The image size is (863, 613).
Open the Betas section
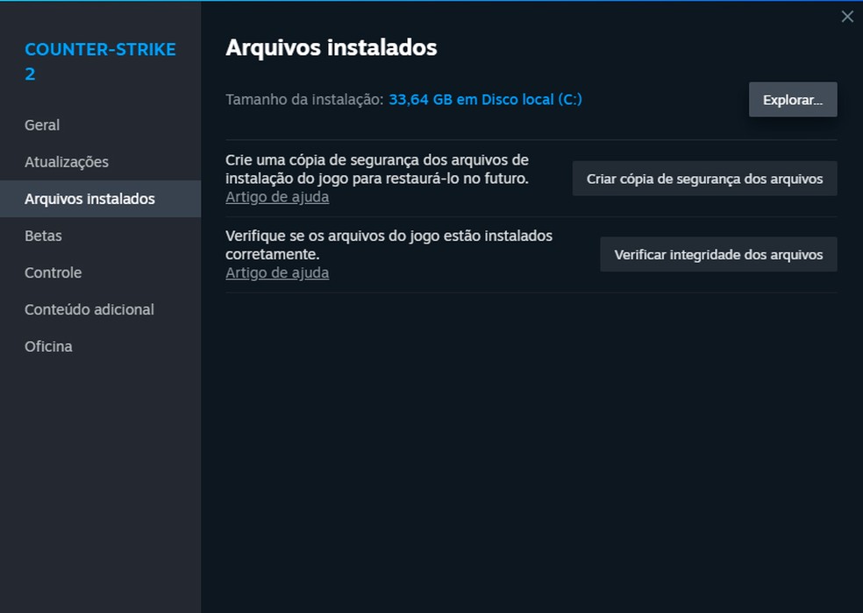[x=43, y=236]
